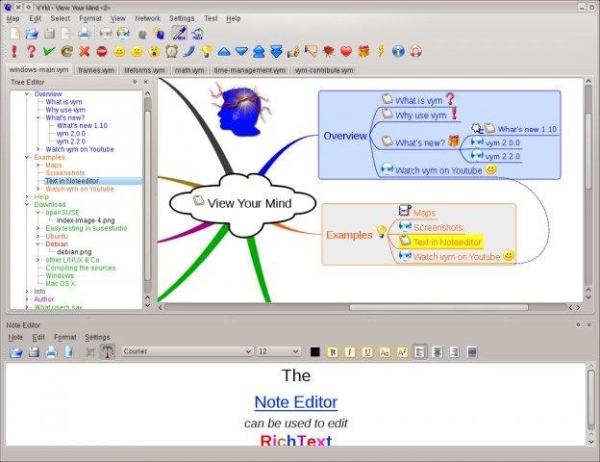
Task: Add the single blue up arrow flag
Action: 223,51
